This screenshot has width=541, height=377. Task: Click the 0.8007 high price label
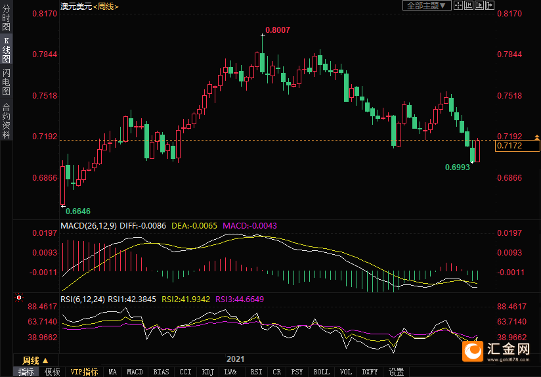click(278, 30)
